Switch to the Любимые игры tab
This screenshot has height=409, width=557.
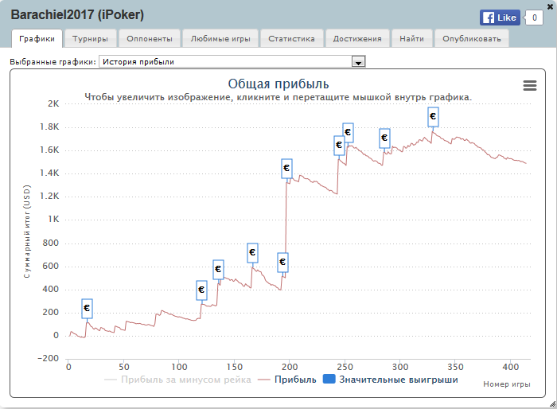pyautogui.click(x=220, y=38)
